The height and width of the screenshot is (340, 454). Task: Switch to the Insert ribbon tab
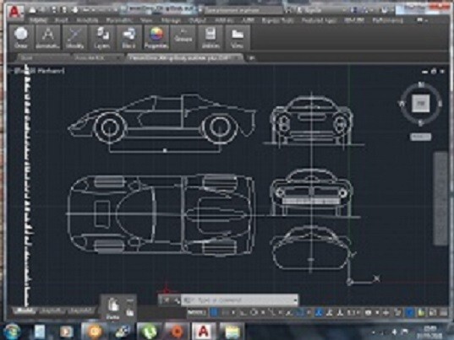point(62,20)
